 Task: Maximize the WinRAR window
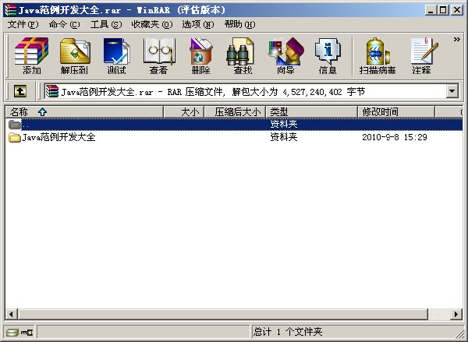pyautogui.click(x=443, y=10)
